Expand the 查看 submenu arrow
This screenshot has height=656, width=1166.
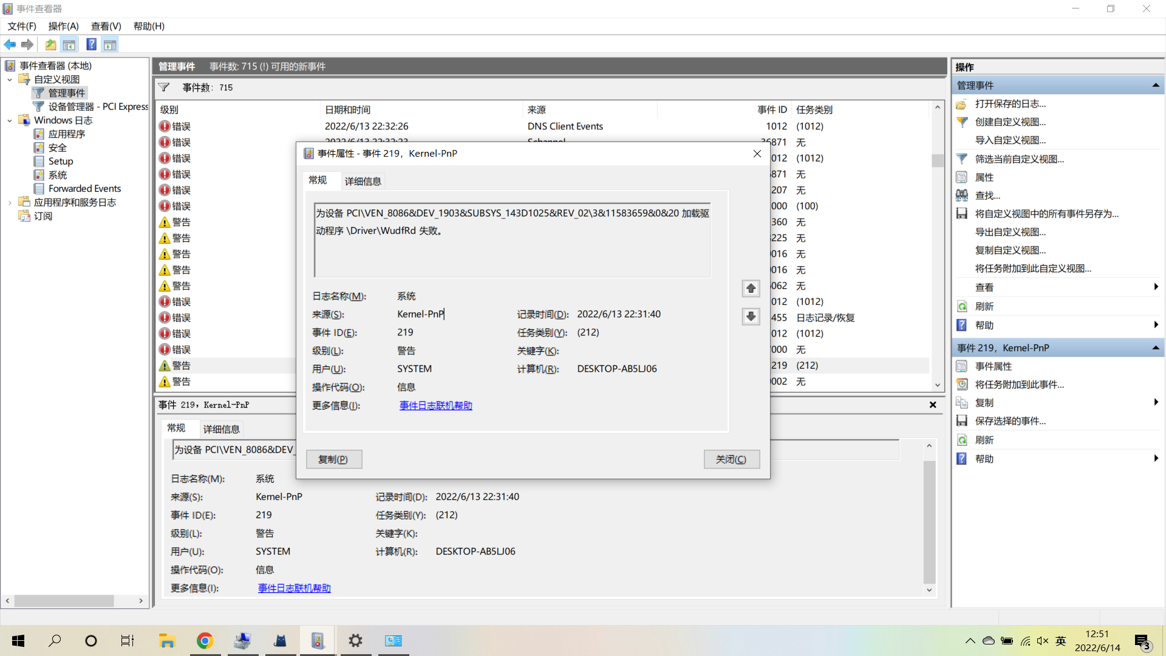click(1155, 287)
